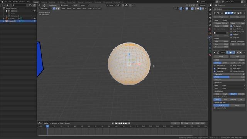Hide Sphere.002 using eye icon
The height and width of the screenshot is (139, 247).
[34, 21]
